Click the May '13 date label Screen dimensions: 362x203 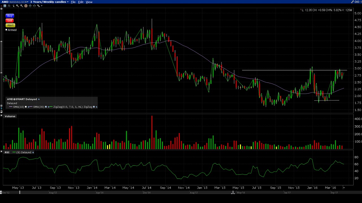[18, 188]
